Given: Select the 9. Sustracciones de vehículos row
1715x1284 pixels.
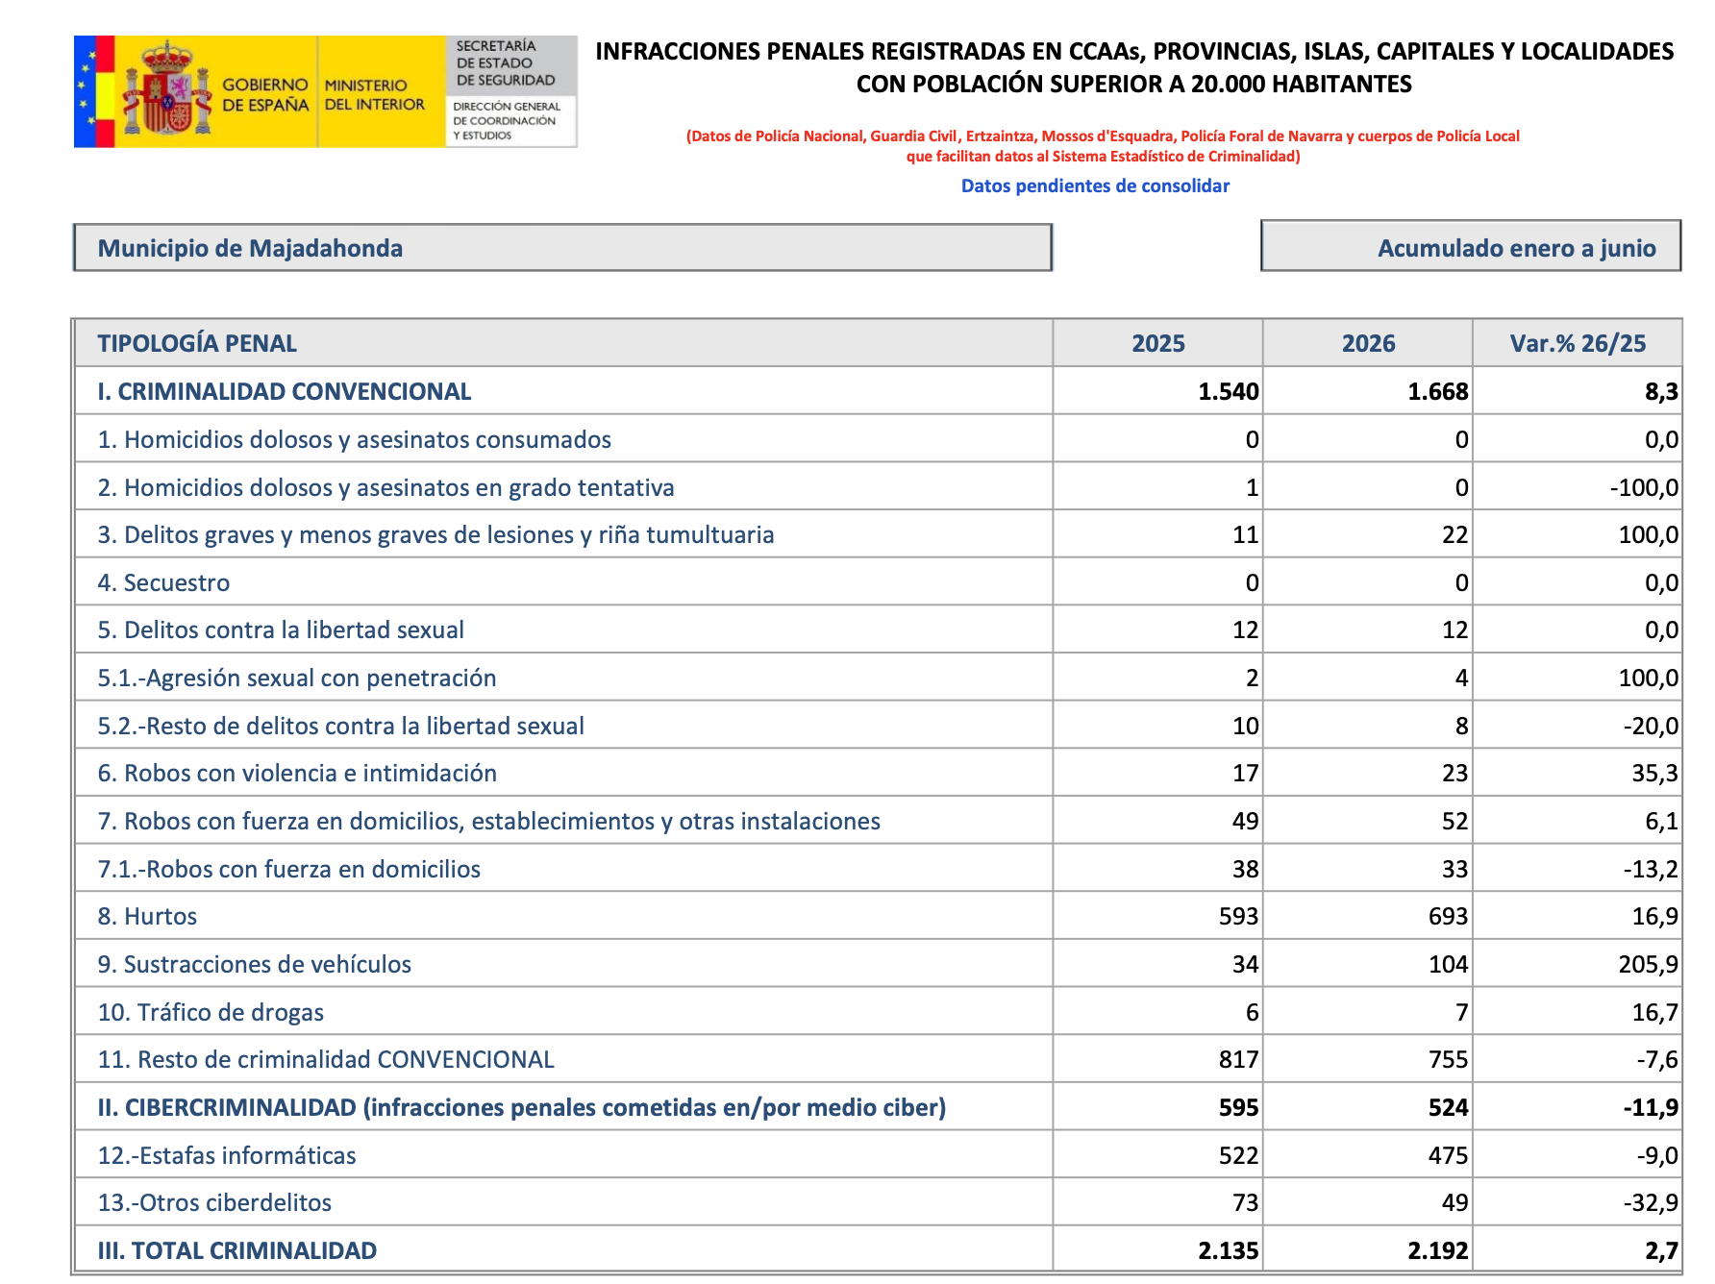Looking at the screenshot, I should pyautogui.click(x=878, y=963).
